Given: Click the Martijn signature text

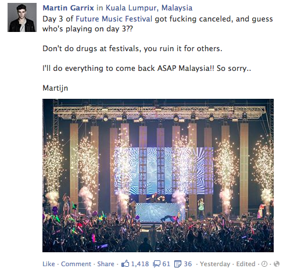Looking at the screenshot, I should tap(55, 88).
